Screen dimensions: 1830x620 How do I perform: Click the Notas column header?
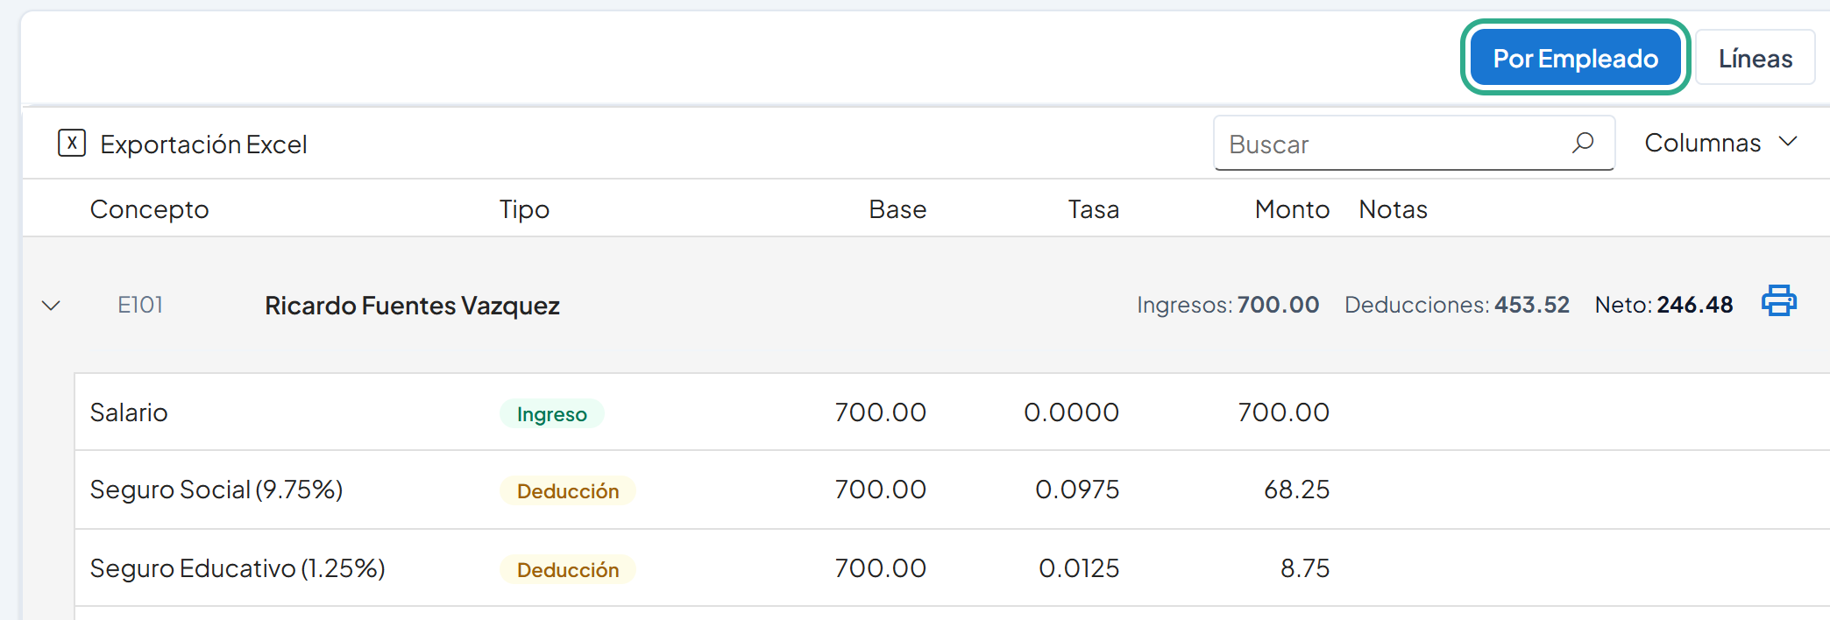tap(1393, 209)
